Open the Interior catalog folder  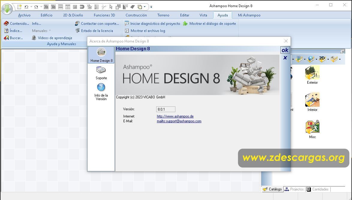click(312, 102)
